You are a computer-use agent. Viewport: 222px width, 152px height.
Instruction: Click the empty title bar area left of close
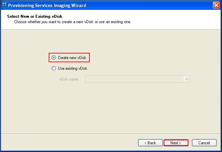tap(152, 5)
